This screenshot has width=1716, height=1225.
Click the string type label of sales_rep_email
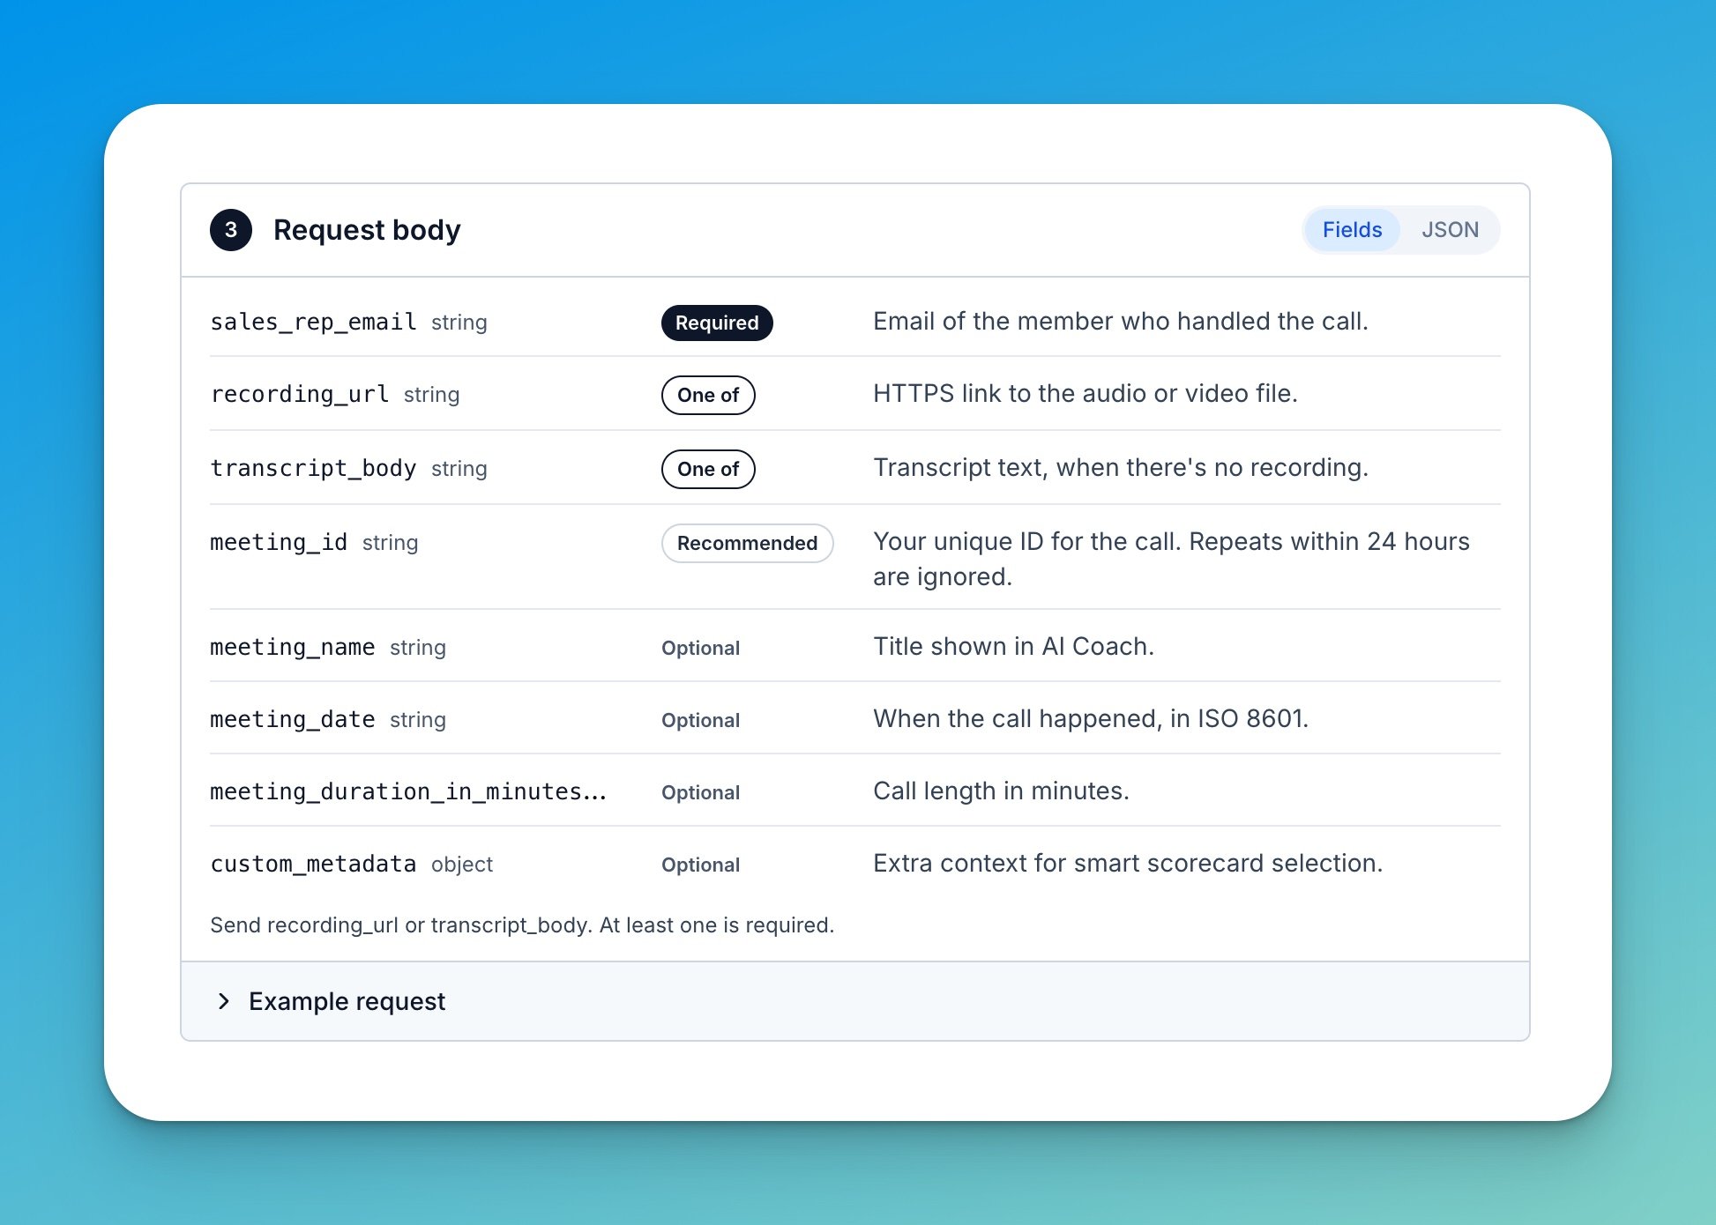[459, 323]
